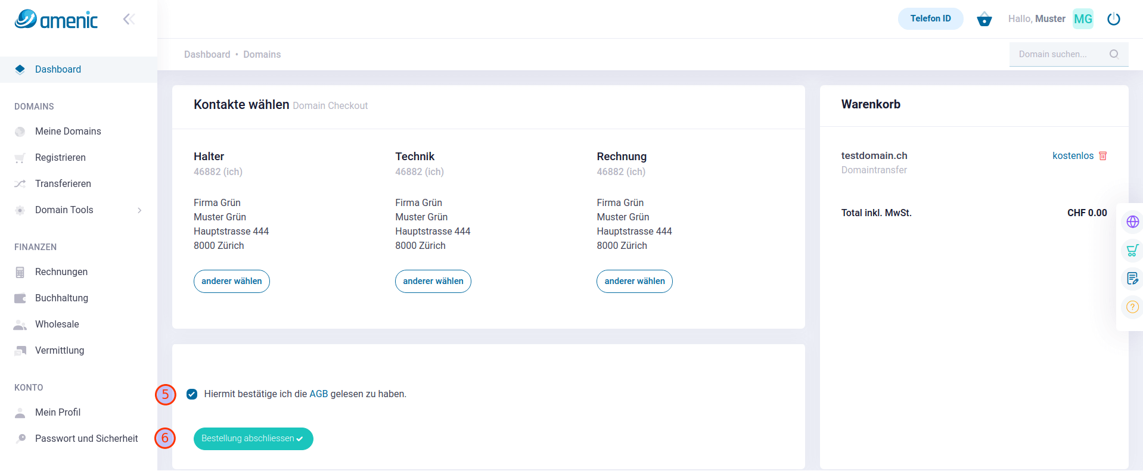The image size is (1143, 471).
Task: Click the shopping basket icon in header
Action: pos(984,20)
